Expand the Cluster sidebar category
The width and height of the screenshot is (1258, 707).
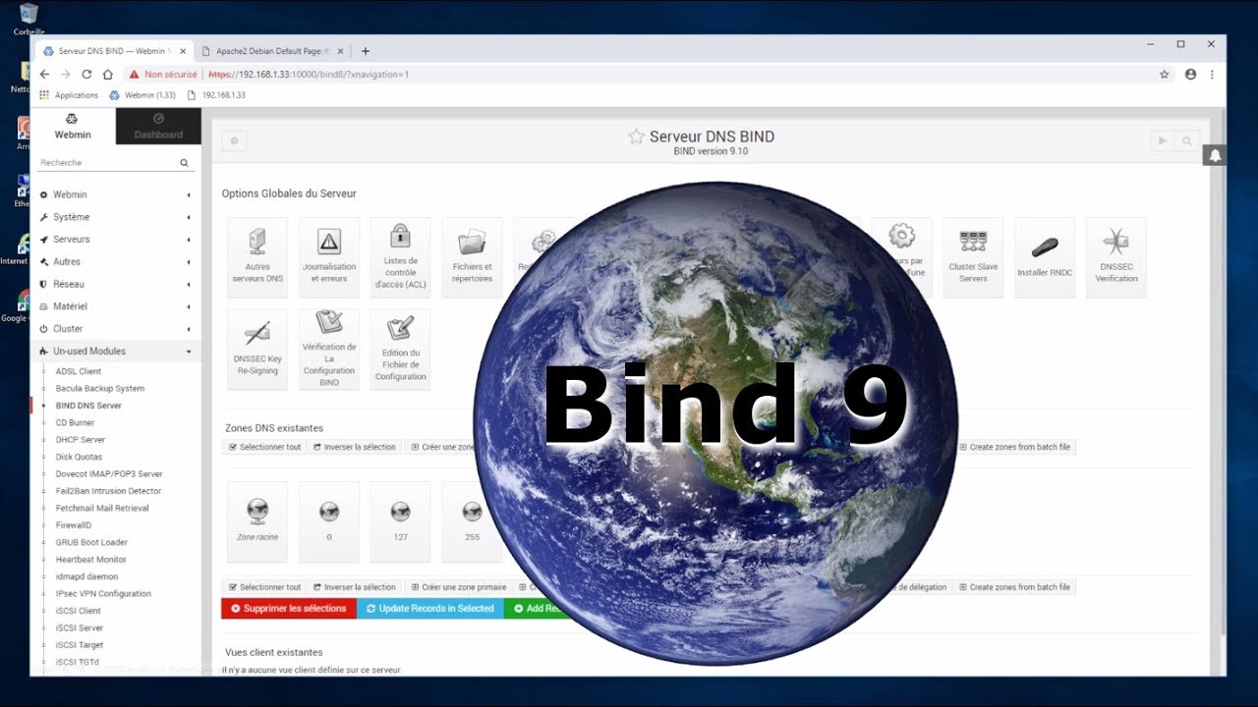click(x=116, y=329)
